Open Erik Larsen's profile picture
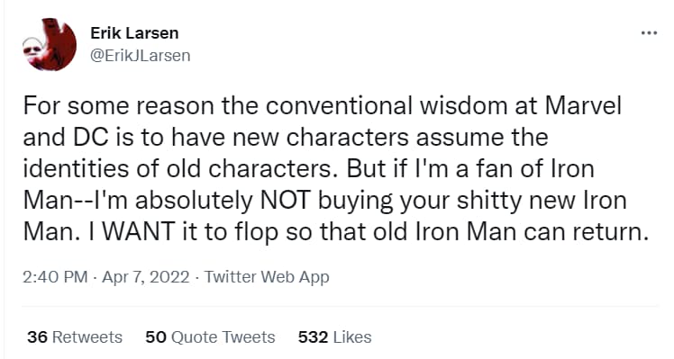Image resolution: width=674 pixels, height=359 pixels. 50,45
